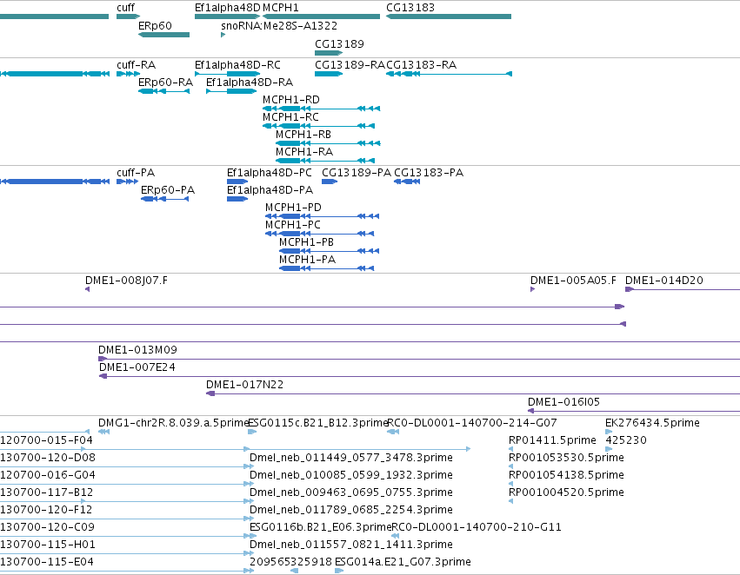This screenshot has width=740, height=575.
Task: Select the ERp60-PA protein label
Action: 168,190
